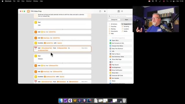
Task: Expand Show More on the PublishDate action
Action: pyautogui.click(x=84, y=82)
